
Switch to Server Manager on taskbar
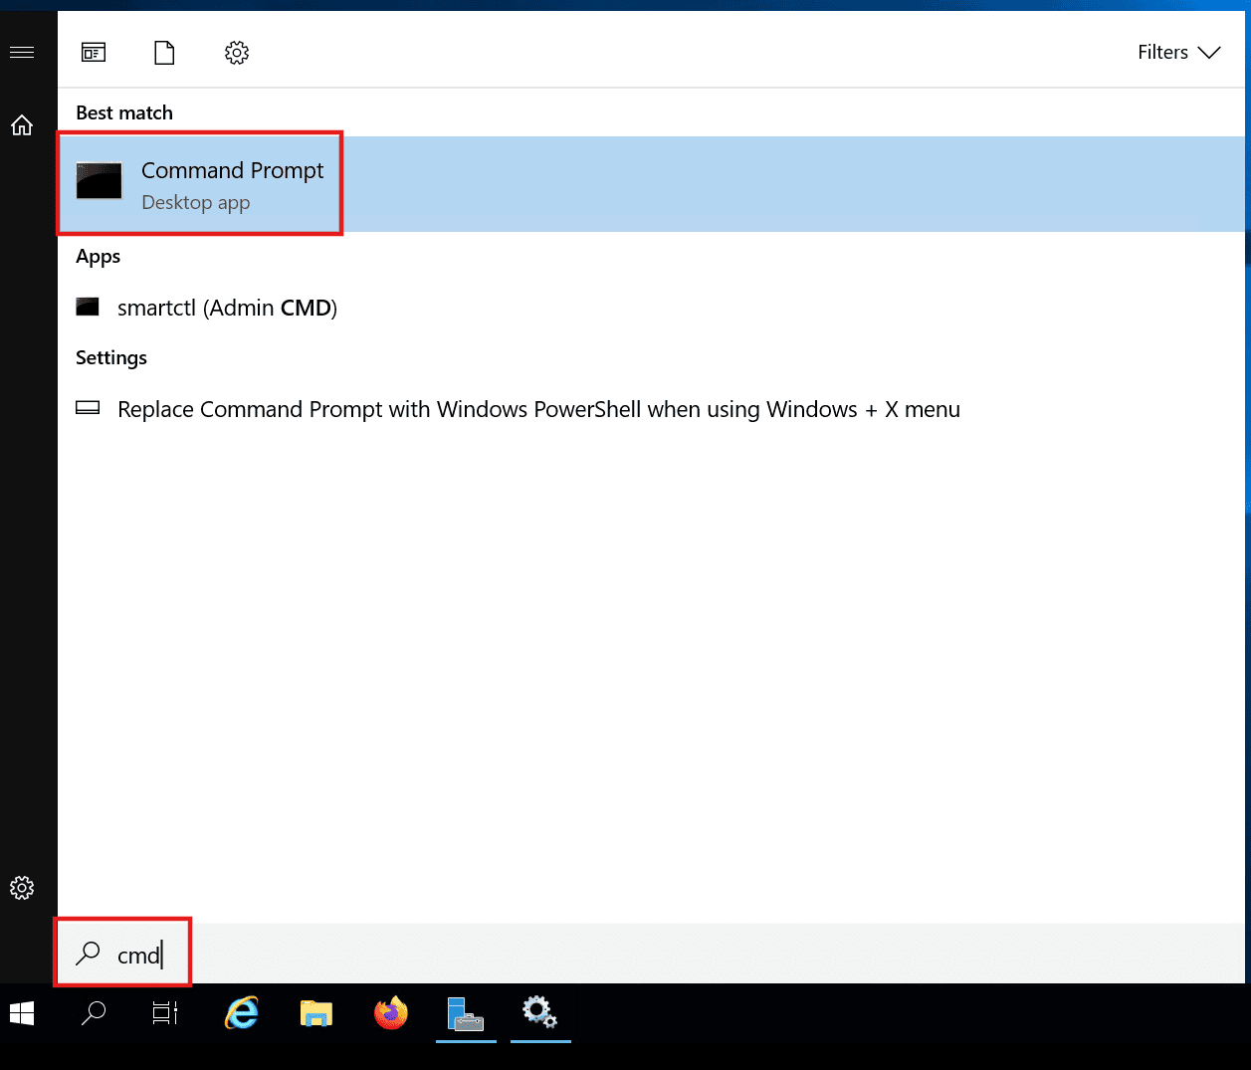pos(466,1014)
